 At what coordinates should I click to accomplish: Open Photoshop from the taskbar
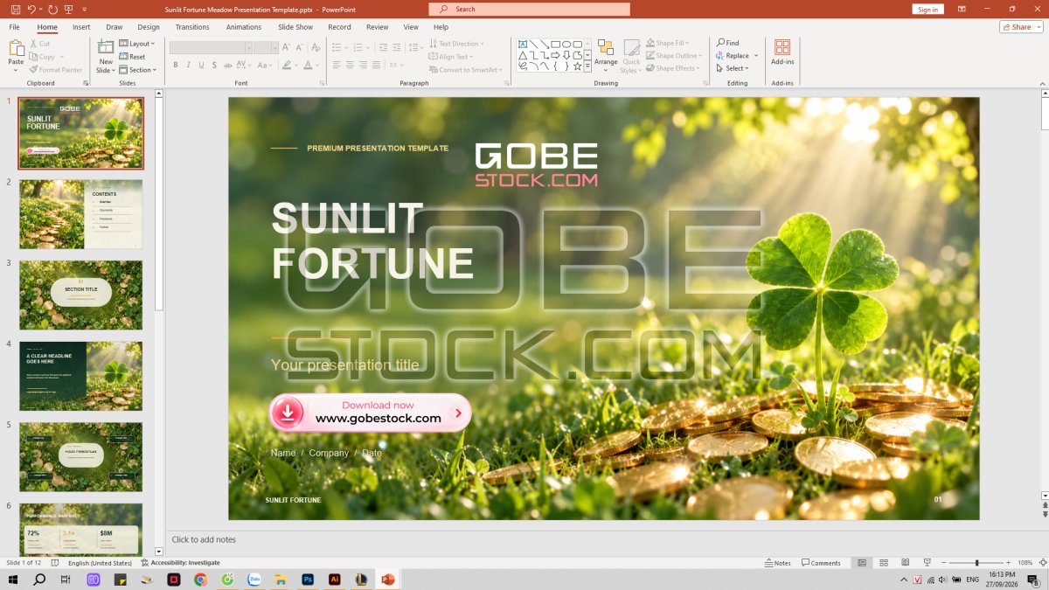point(308,580)
